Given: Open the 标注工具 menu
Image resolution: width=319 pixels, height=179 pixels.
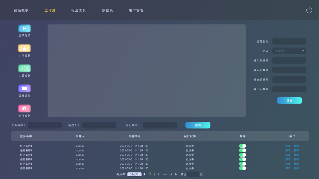Looking at the screenshot, I should [79, 10].
